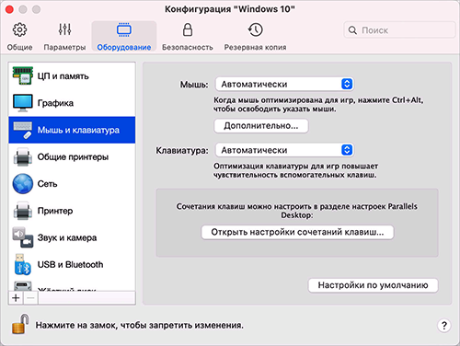Add a device with the plus button
Screen dimensions: 460x346
coord(16,297)
